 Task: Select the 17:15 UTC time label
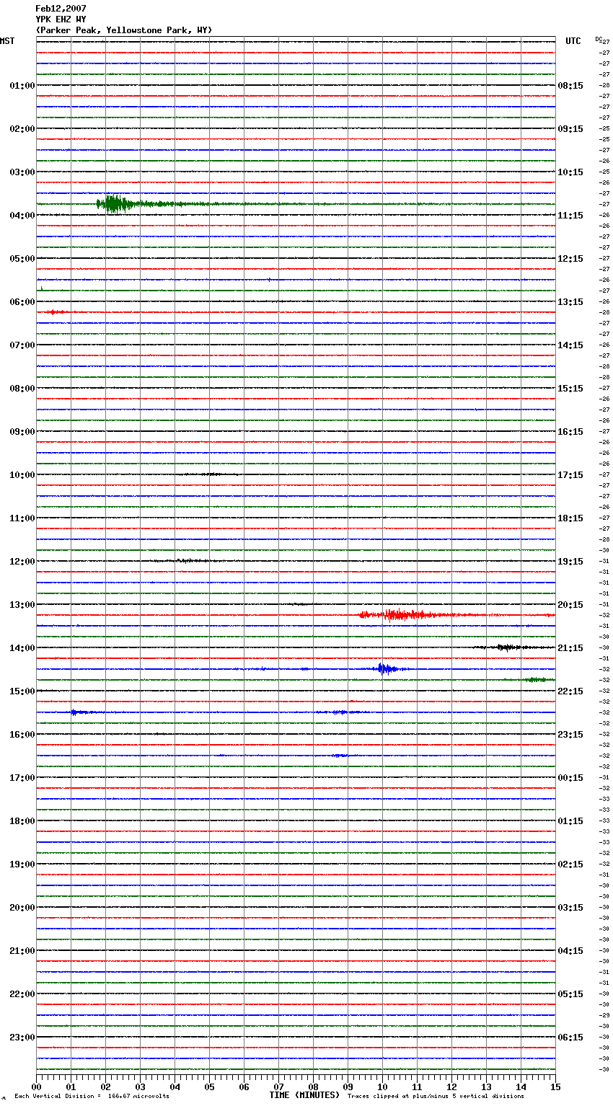[x=570, y=475]
